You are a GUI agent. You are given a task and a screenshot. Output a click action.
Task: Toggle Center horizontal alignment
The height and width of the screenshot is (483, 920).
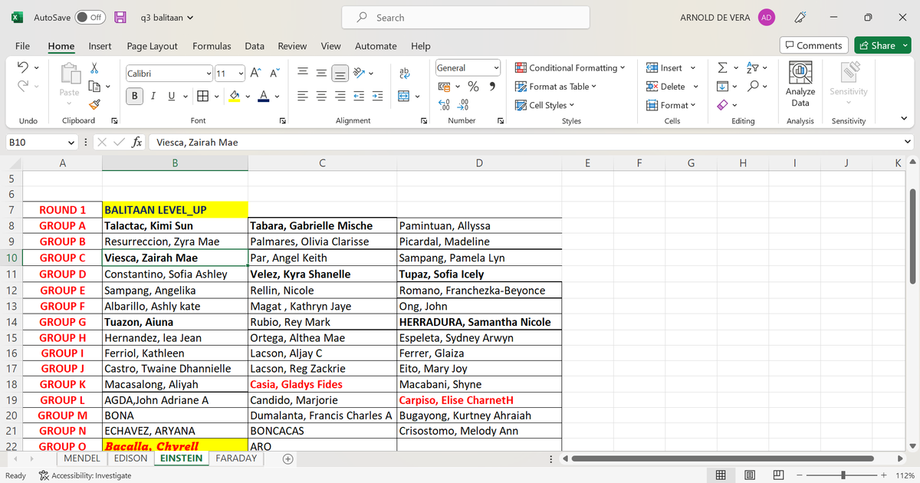pos(321,96)
